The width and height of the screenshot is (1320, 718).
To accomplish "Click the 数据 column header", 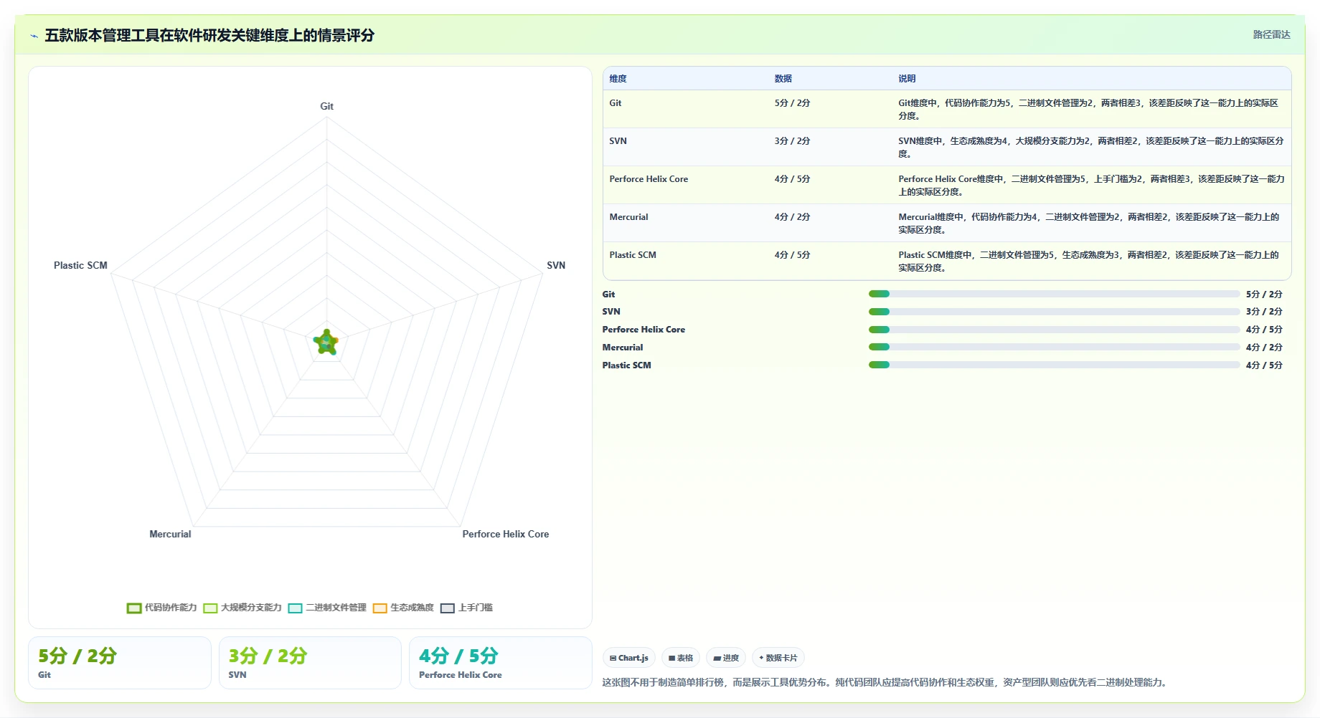I will tap(783, 79).
